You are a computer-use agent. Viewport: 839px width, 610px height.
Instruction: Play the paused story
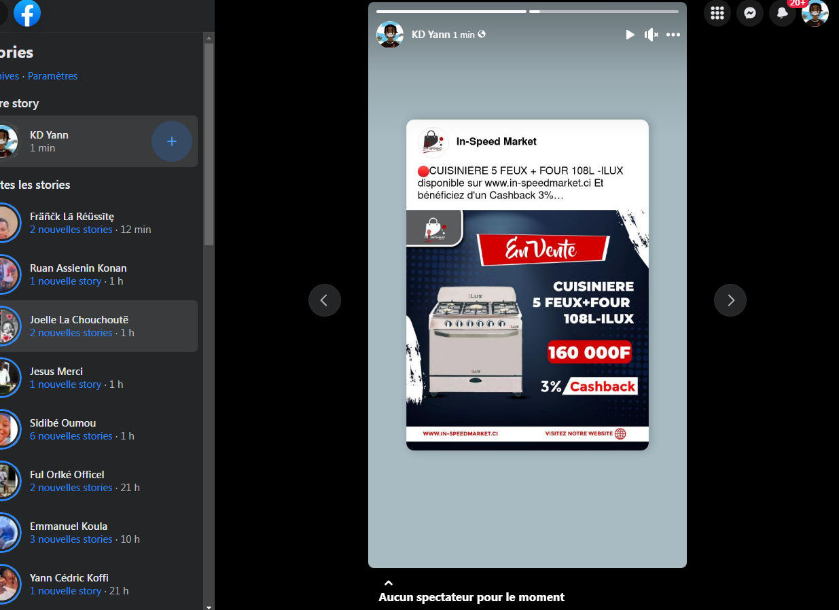pos(630,35)
